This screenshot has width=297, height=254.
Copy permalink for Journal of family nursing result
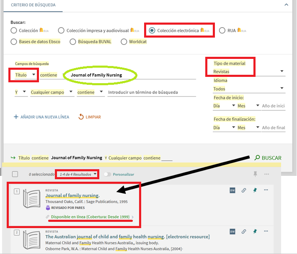pyautogui.click(x=244, y=190)
